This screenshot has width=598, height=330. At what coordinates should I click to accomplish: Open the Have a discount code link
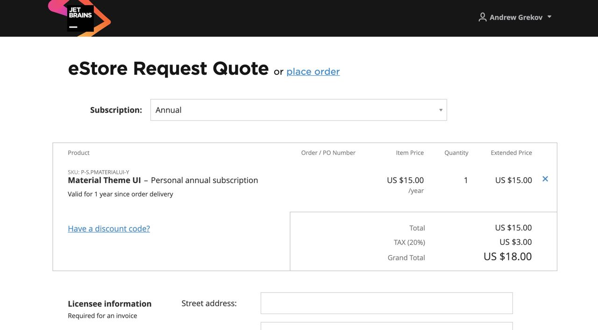point(109,229)
